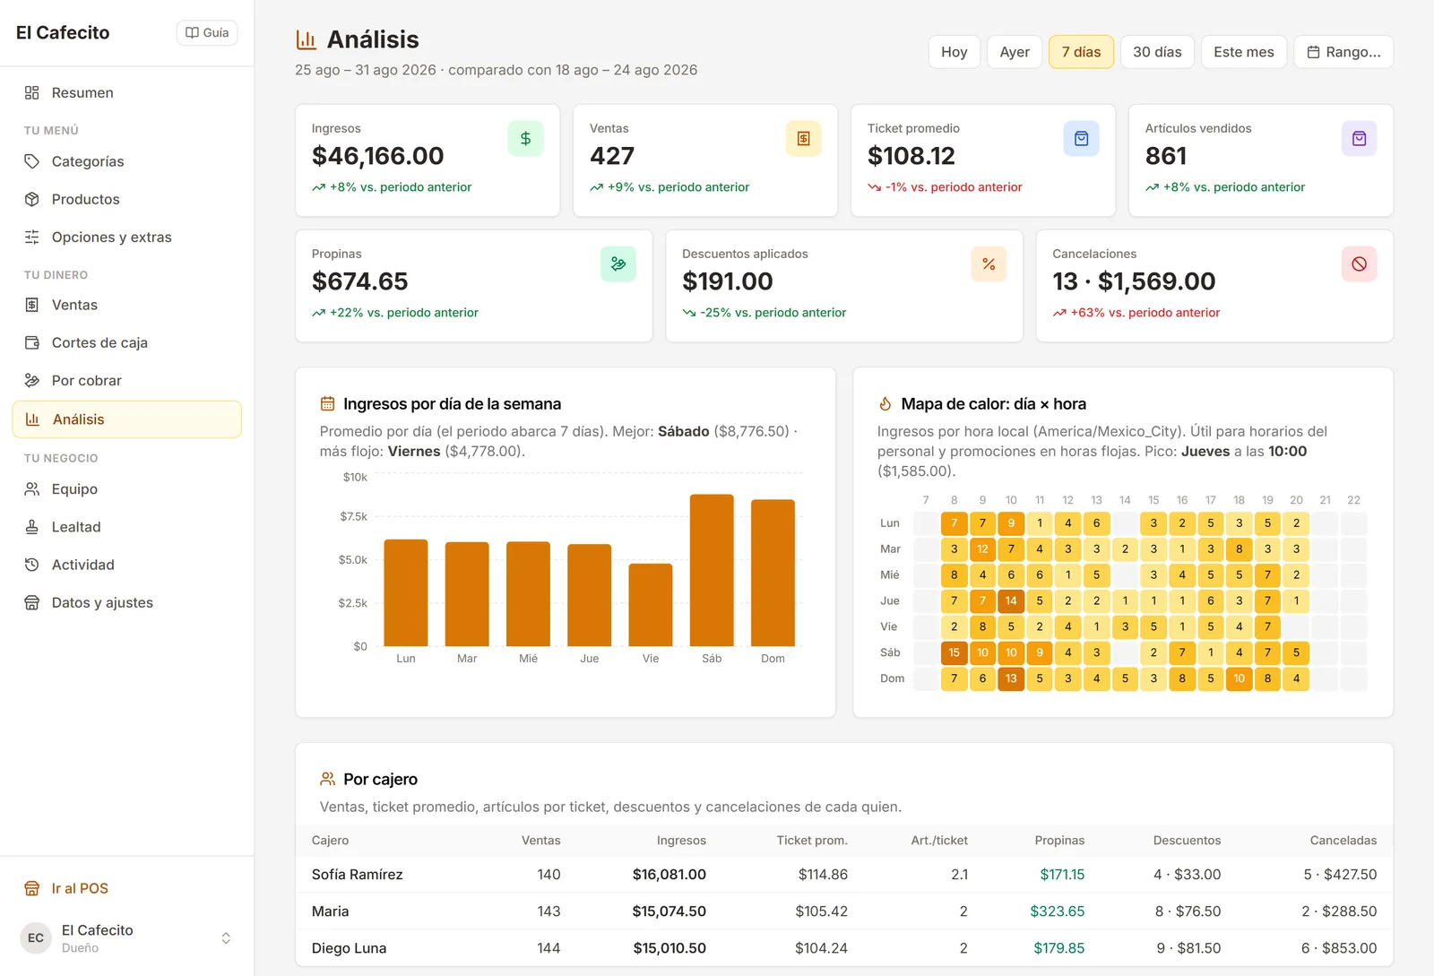The image size is (1434, 976).
Task: Select the Hoy period filter
Action: (x=955, y=52)
